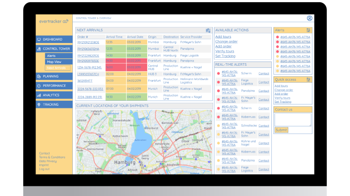This screenshot has height=196, width=350.
Task: Click the Hamburg shipment map
Action: [144, 142]
